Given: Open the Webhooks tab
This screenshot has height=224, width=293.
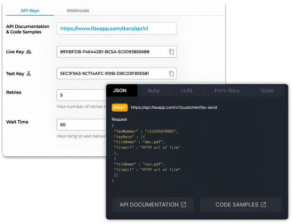Looking at the screenshot, I should [78, 11].
